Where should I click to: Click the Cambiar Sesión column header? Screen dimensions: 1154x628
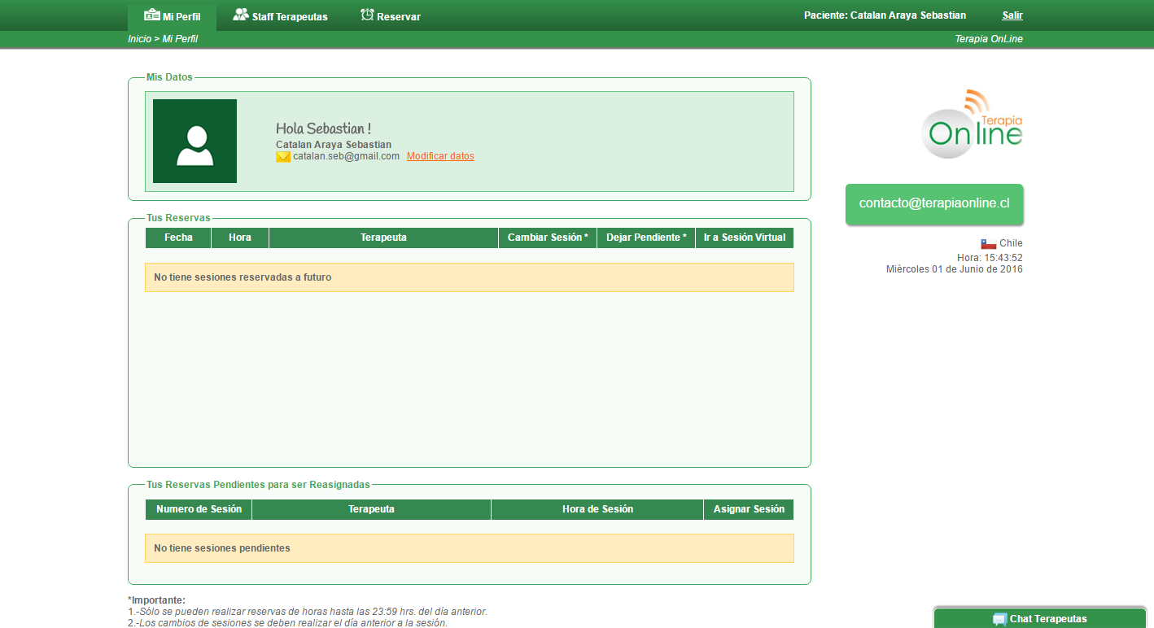click(x=548, y=238)
